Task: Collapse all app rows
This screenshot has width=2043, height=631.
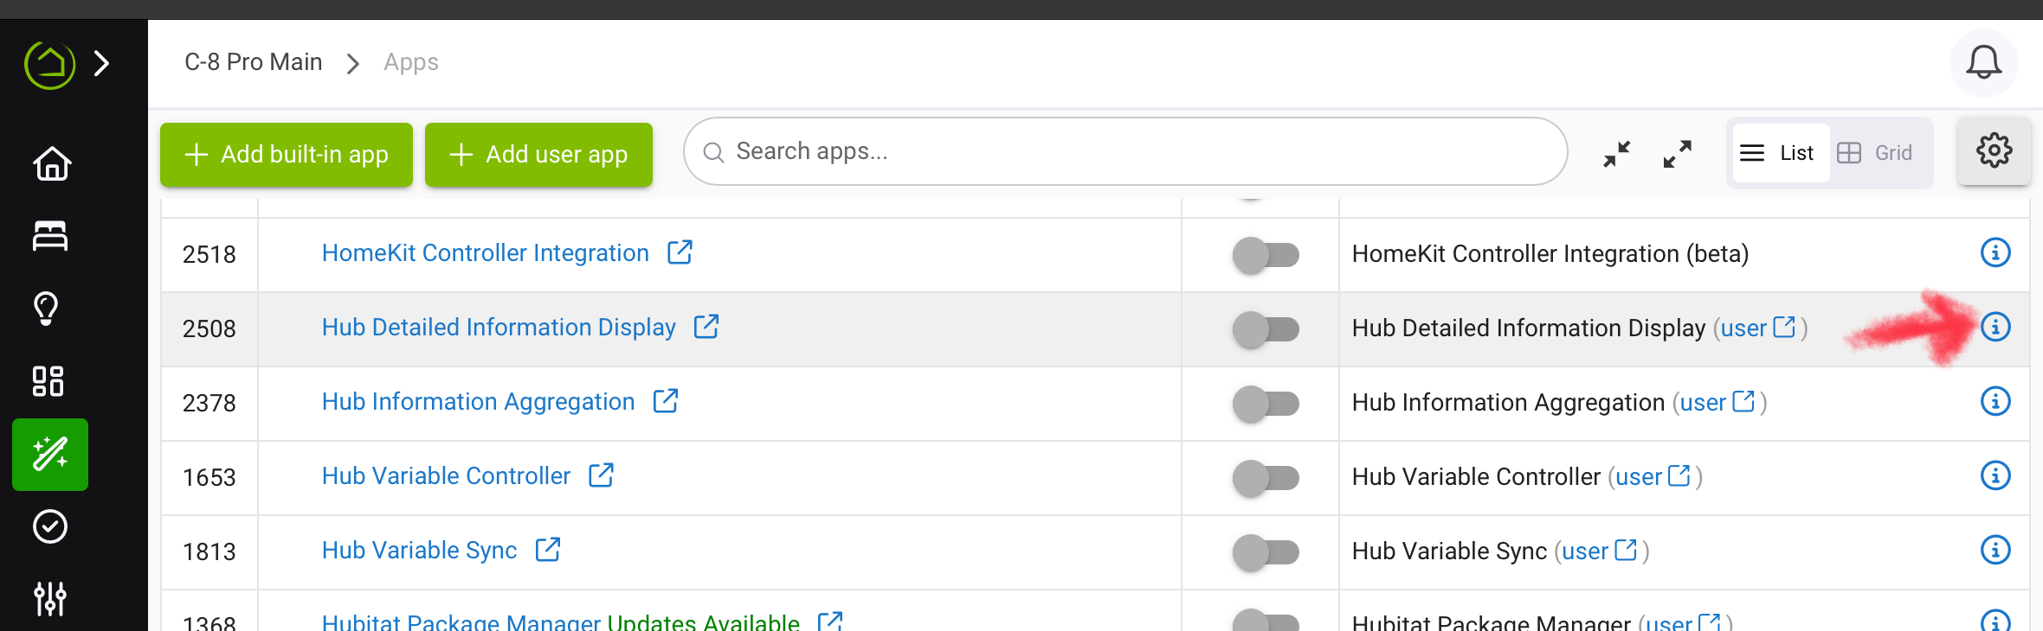Action: click(1616, 154)
